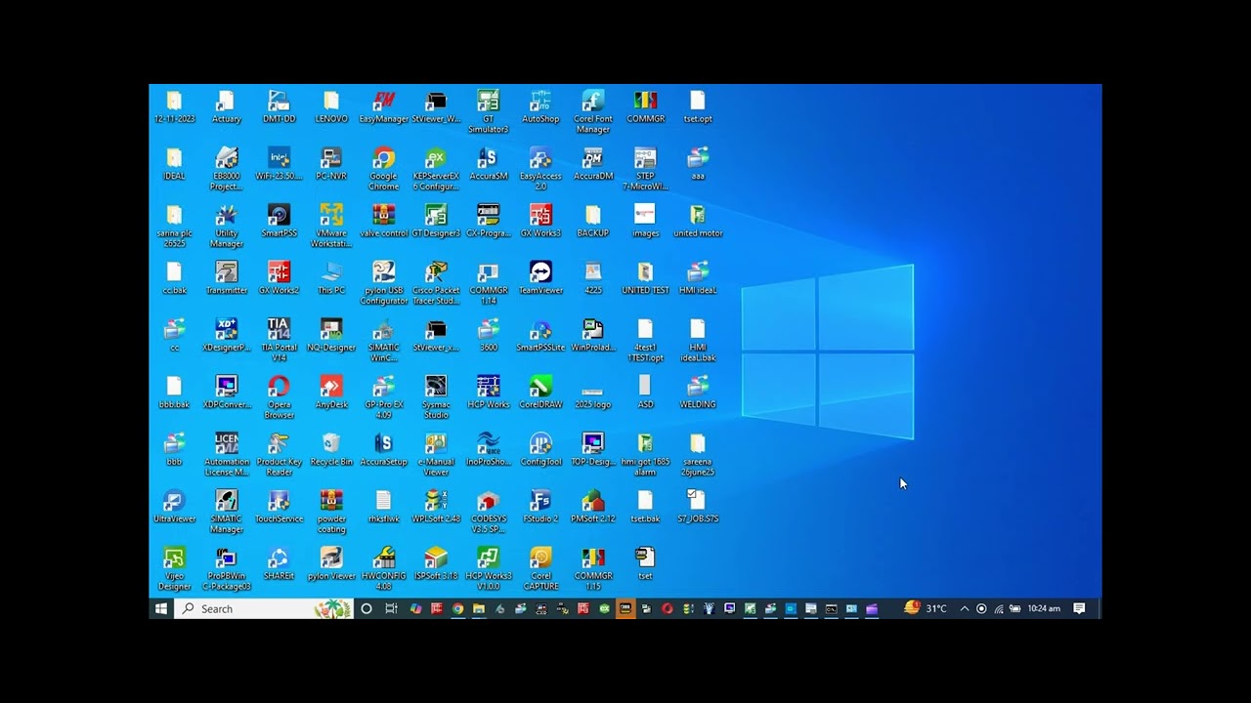
Task: Click the VMware Workstation shortcut
Action: [331, 226]
